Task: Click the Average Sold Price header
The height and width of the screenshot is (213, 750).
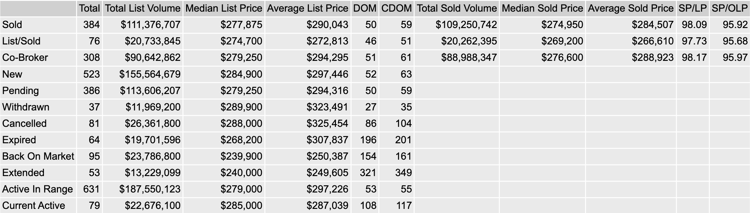Action: click(x=631, y=8)
